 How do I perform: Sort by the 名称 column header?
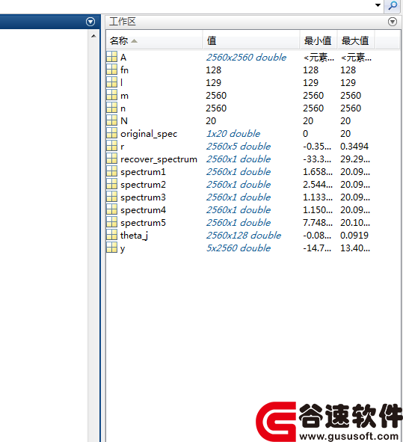[x=154, y=41]
